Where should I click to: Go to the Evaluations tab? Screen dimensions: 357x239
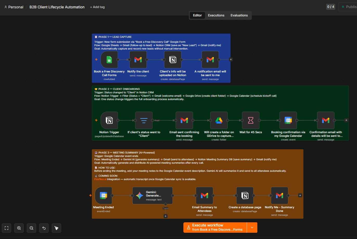239,15
